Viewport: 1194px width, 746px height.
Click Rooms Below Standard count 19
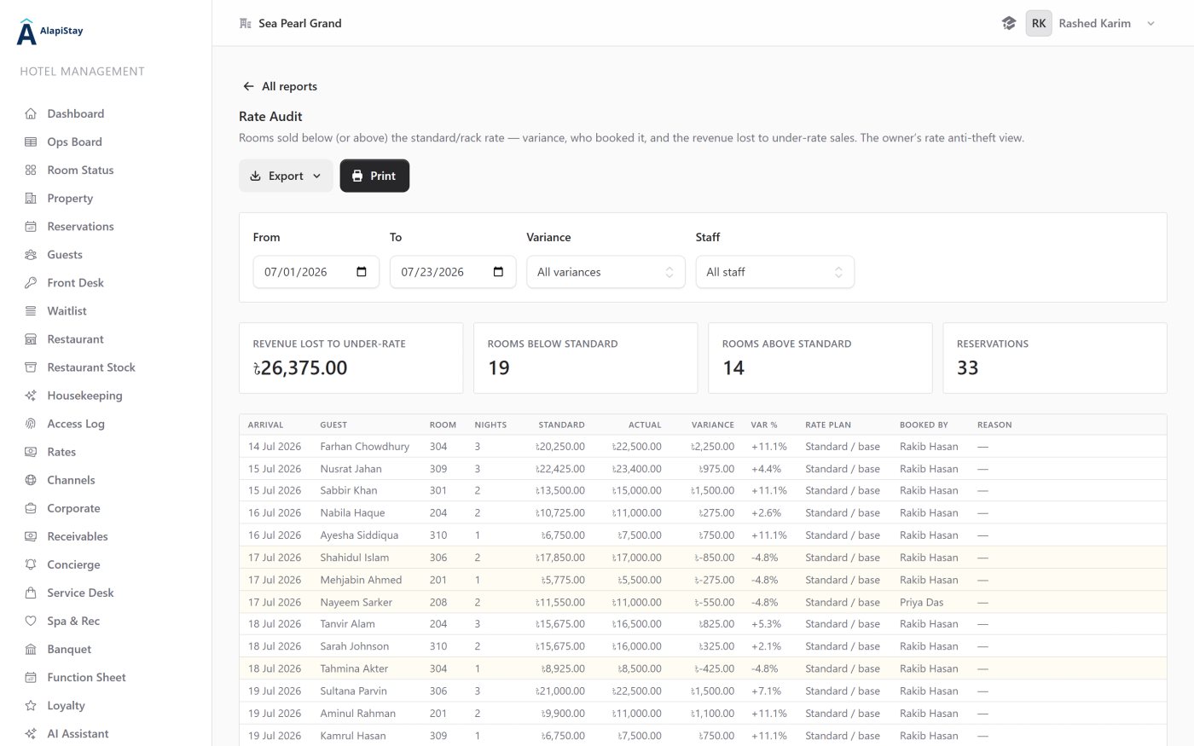point(499,367)
